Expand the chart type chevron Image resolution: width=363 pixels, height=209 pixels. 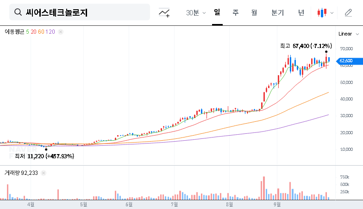332,13
